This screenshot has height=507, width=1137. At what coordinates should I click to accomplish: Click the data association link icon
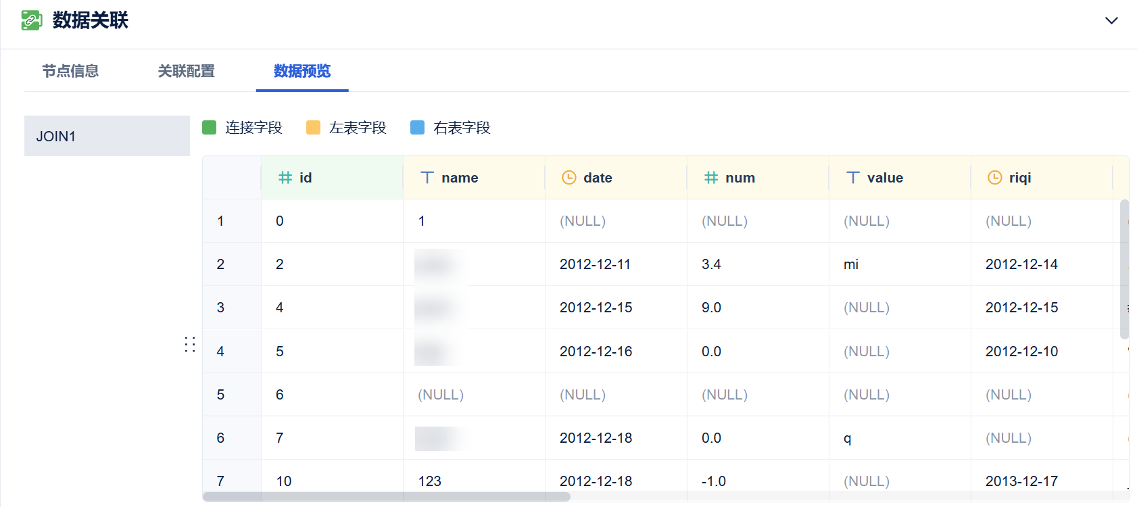coord(31,20)
